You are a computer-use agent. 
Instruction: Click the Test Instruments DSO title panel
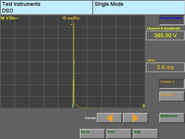pyautogui.click(x=46, y=7)
